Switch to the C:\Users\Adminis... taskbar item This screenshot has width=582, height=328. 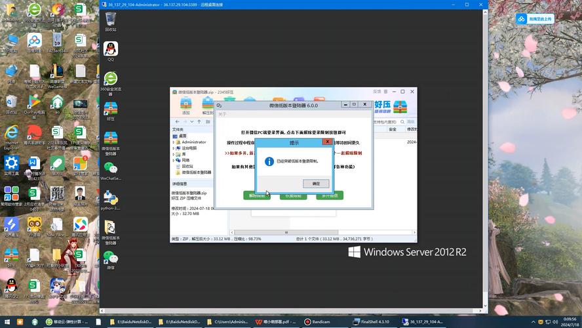(227, 321)
